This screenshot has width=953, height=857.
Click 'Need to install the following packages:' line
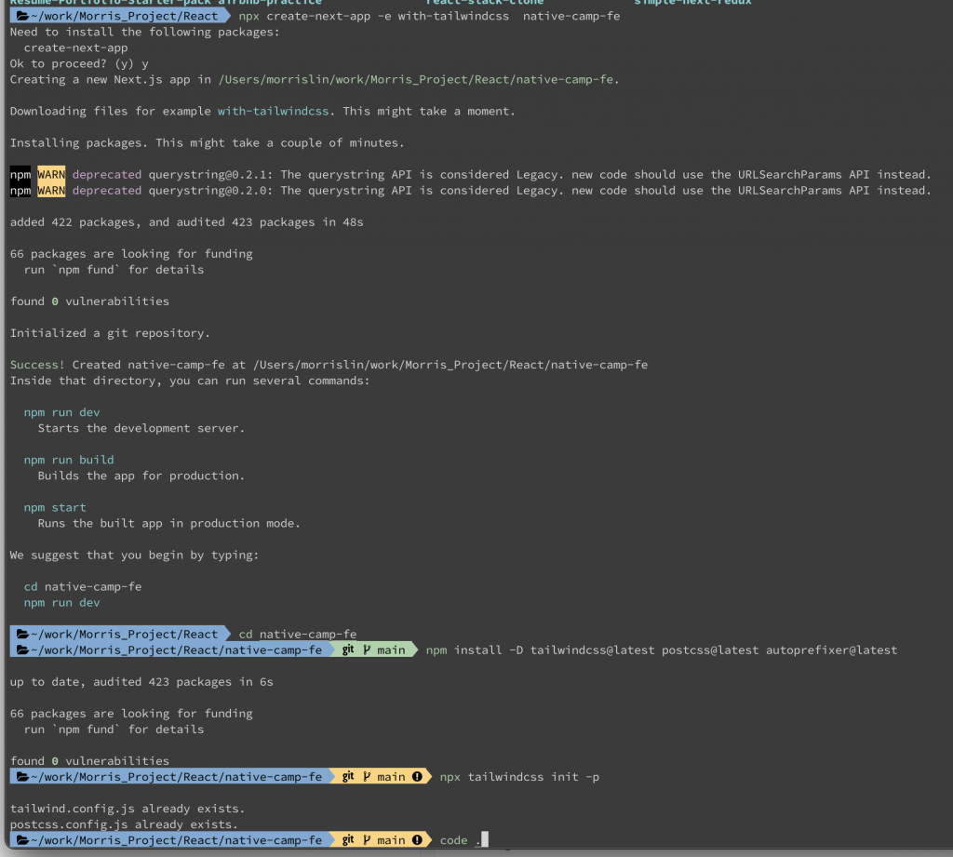tap(144, 32)
